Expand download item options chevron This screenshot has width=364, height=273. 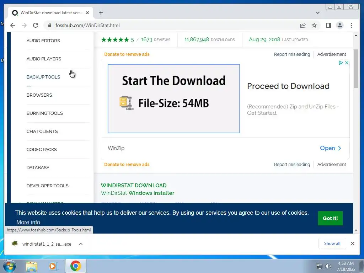81,244
